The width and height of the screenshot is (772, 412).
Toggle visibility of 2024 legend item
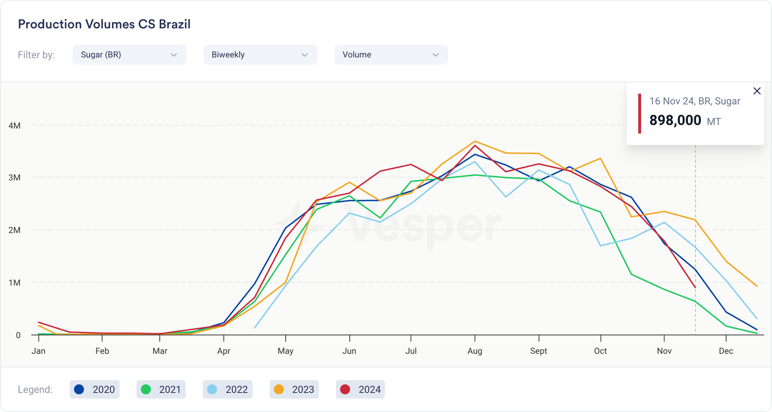(x=360, y=389)
